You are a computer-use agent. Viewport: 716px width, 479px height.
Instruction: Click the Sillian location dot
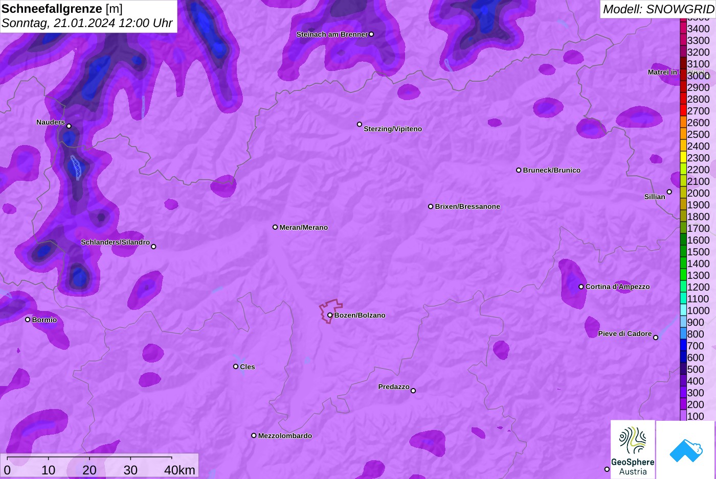tap(669, 192)
